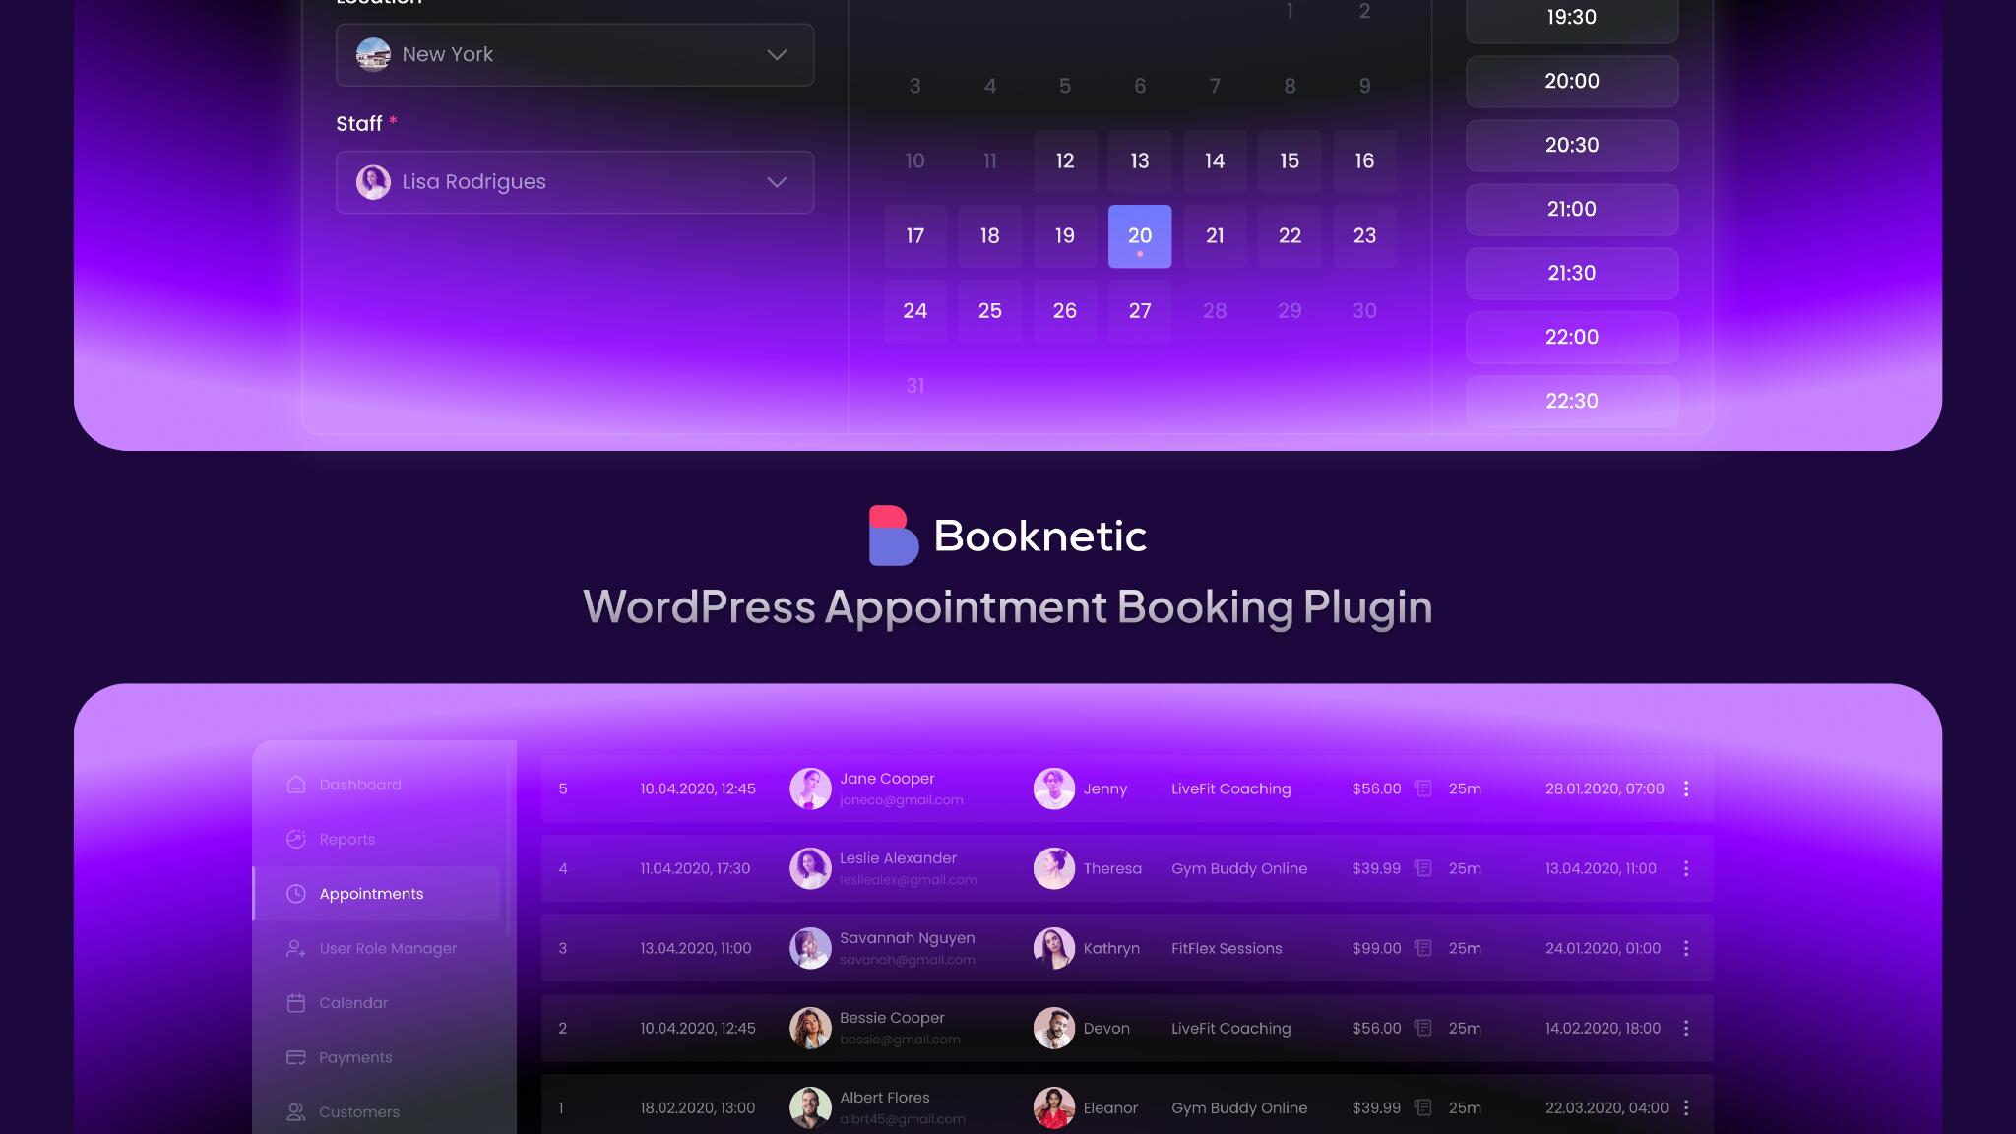Viewport: 2016px width, 1134px height.
Task: Click email janeco@gmail.com
Action: coord(902,800)
